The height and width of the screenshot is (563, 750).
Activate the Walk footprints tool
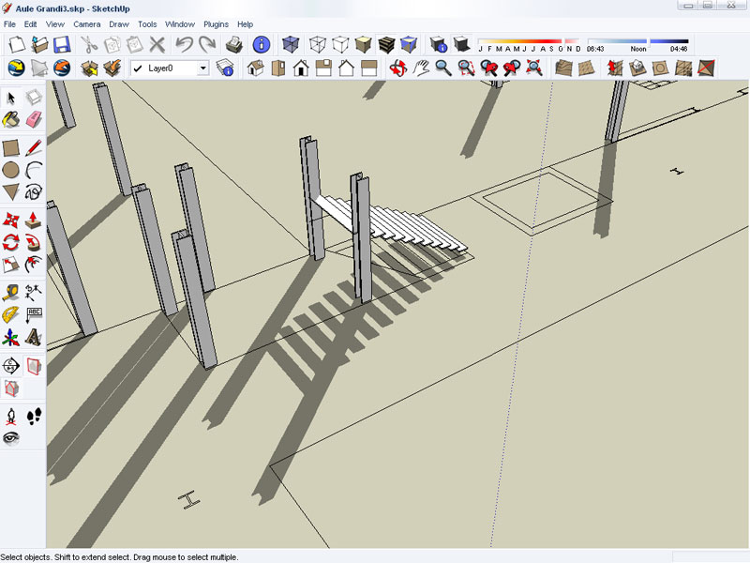coord(34,416)
